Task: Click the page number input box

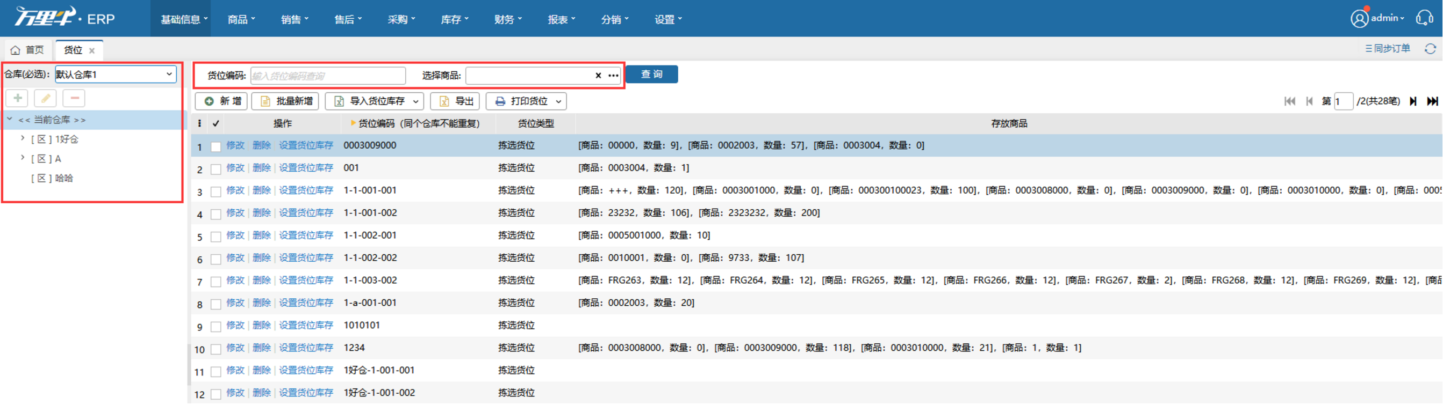Action: [x=1343, y=101]
